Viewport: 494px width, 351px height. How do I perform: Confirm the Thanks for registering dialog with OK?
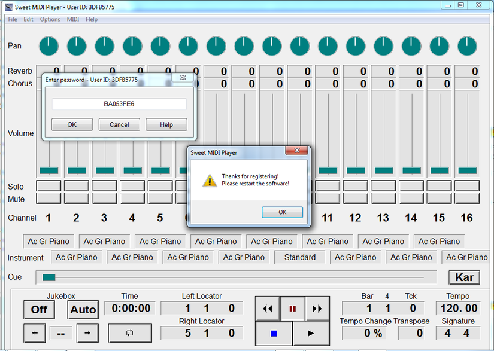point(282,212)
